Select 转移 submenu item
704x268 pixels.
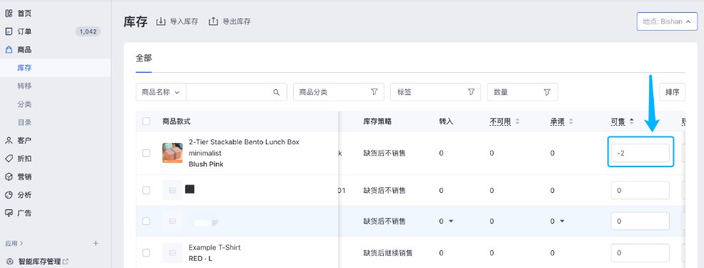24,86
